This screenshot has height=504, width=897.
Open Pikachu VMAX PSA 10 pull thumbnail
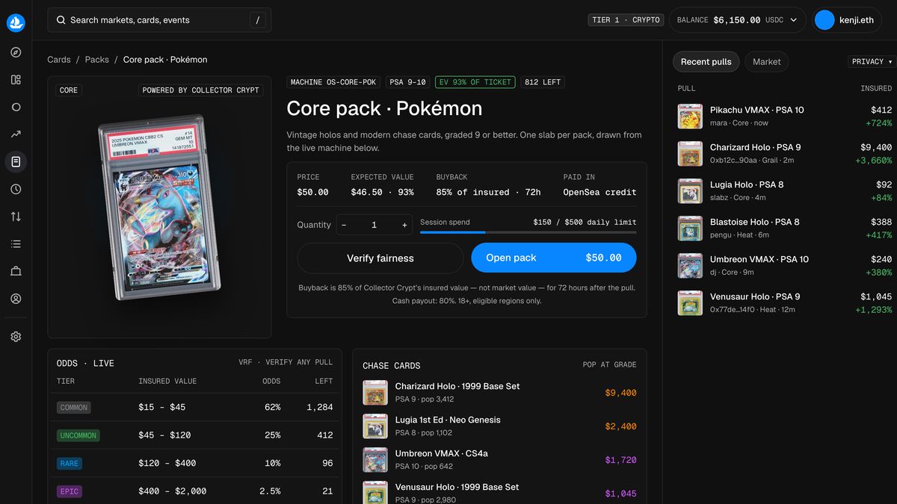pyautogui.click(x=690, y=116)
